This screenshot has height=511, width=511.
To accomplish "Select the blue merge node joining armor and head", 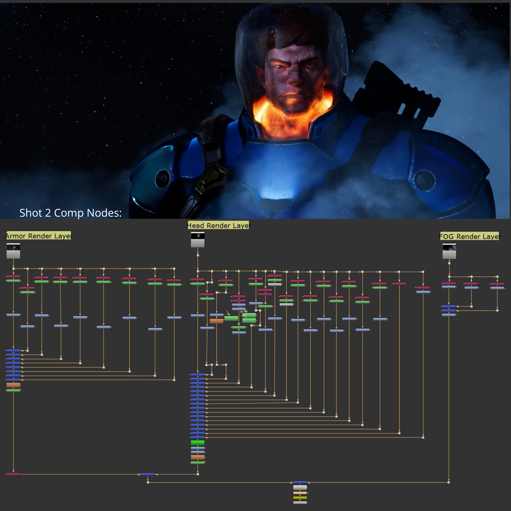I will [x=148, y=474].
